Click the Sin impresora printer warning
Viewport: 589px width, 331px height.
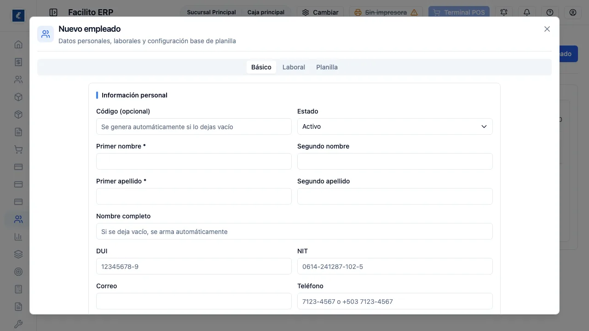point(386,12)
